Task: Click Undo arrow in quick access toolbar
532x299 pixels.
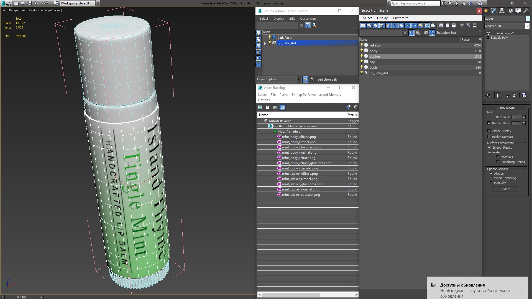Action: pos(36,3)
